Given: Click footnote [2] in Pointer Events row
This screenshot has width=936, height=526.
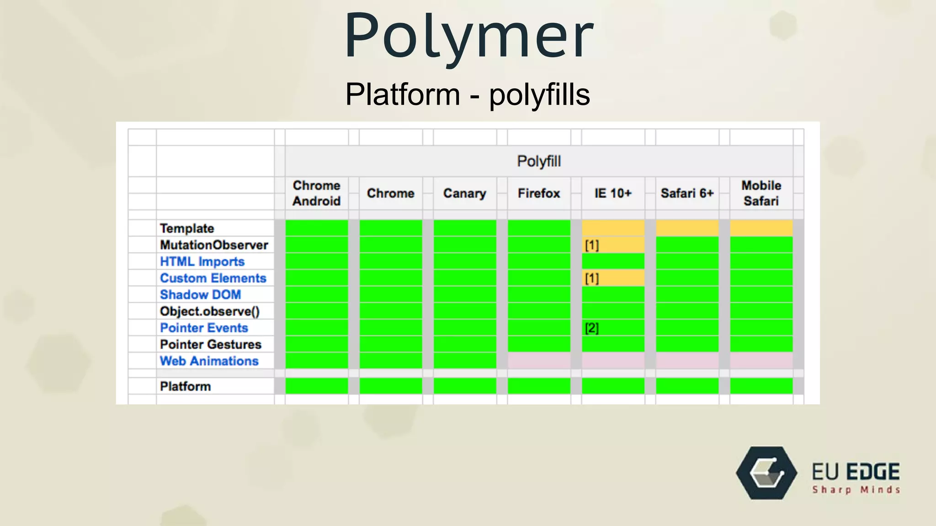Looking at the screenshot, I should pyautogui.click(x=592, y=328).
